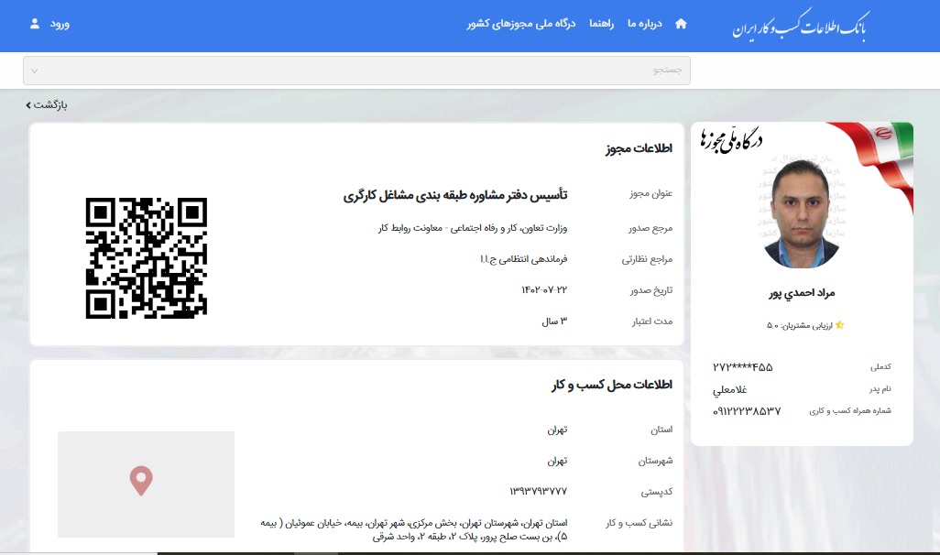Click the county value تهران next to شهرستان
The image size is (940, 555).
coord(557,461)
